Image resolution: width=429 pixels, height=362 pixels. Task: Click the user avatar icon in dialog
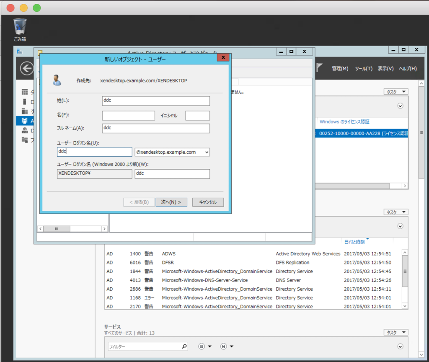coord(57,80)
